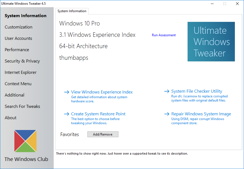244x169 pixels.
Task: Open the Additional tweaks section
Action: pos(14,95)
